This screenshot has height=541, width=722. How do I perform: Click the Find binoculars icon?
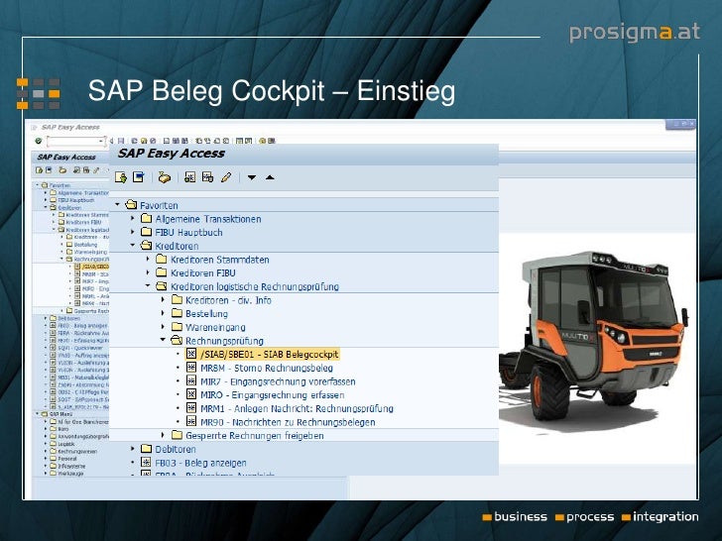coord(176,141)
